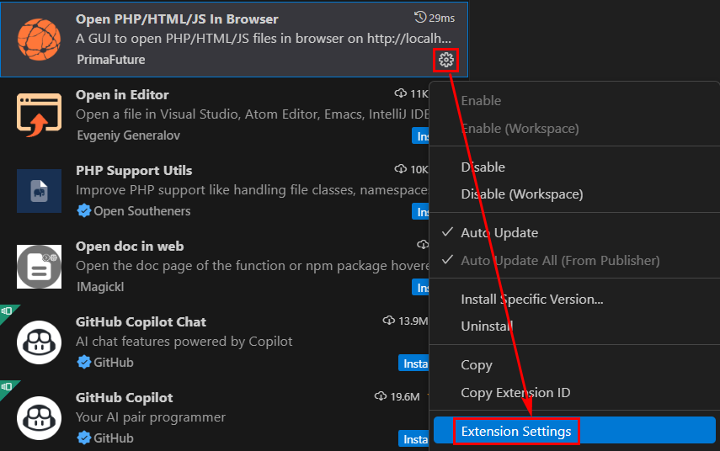This screenshot has height=451, width=720.
Task: Click the verified badge next to Open Southeners
Action: coord(84,210)
